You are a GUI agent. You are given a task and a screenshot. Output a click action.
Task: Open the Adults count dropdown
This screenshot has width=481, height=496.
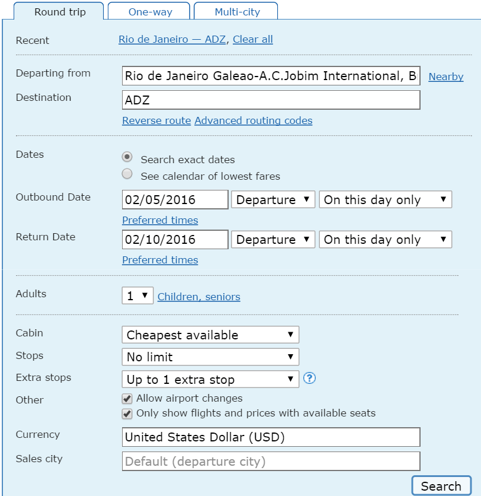pos(137,295)
